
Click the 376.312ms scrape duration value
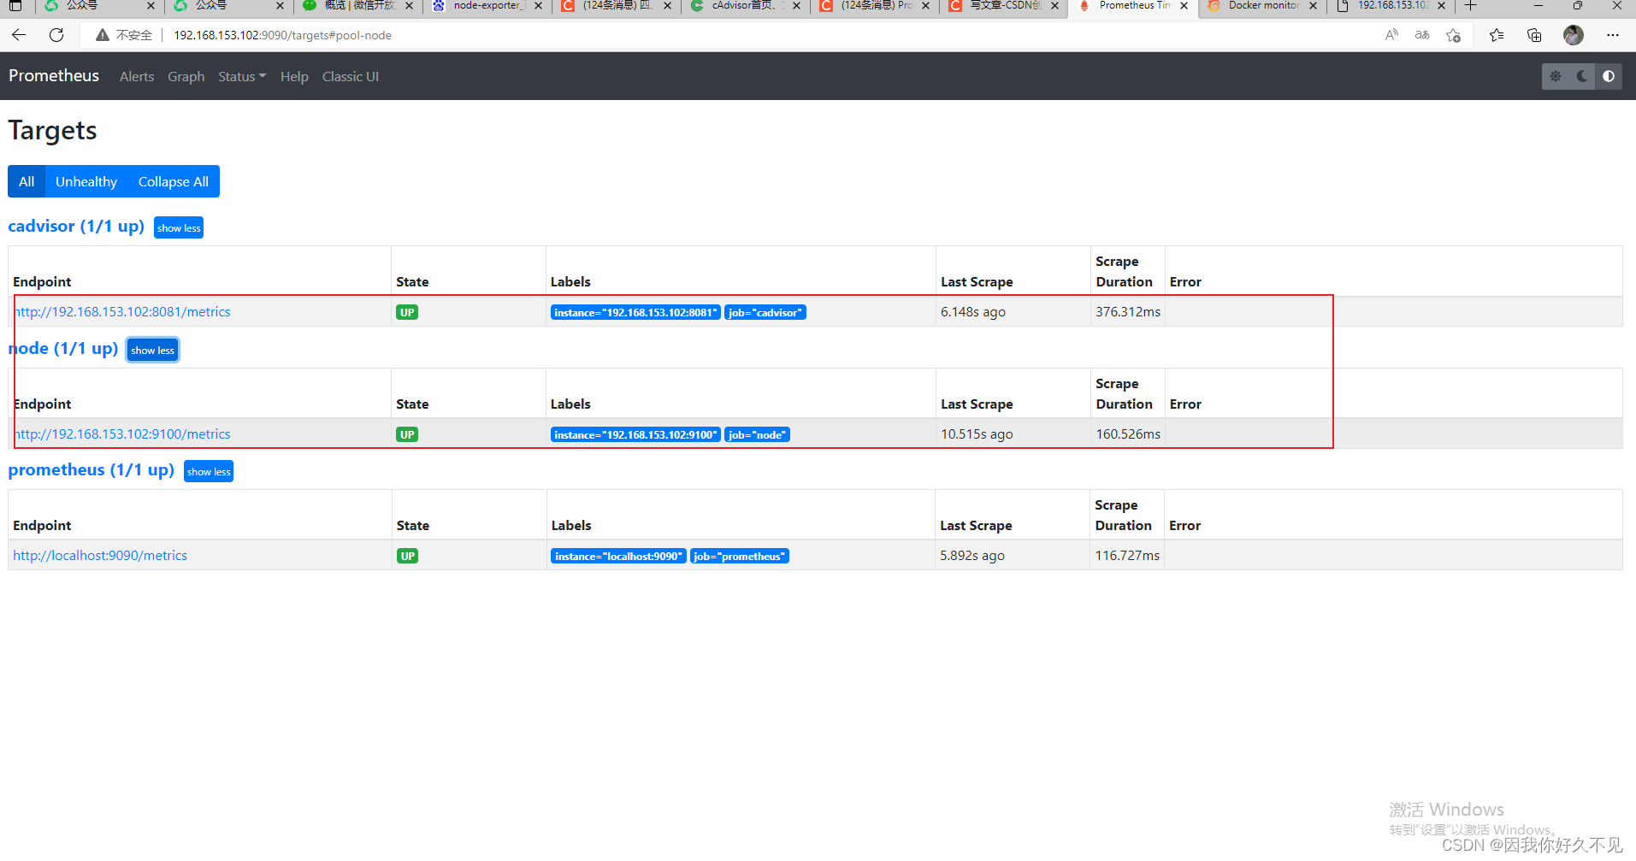1128,311
